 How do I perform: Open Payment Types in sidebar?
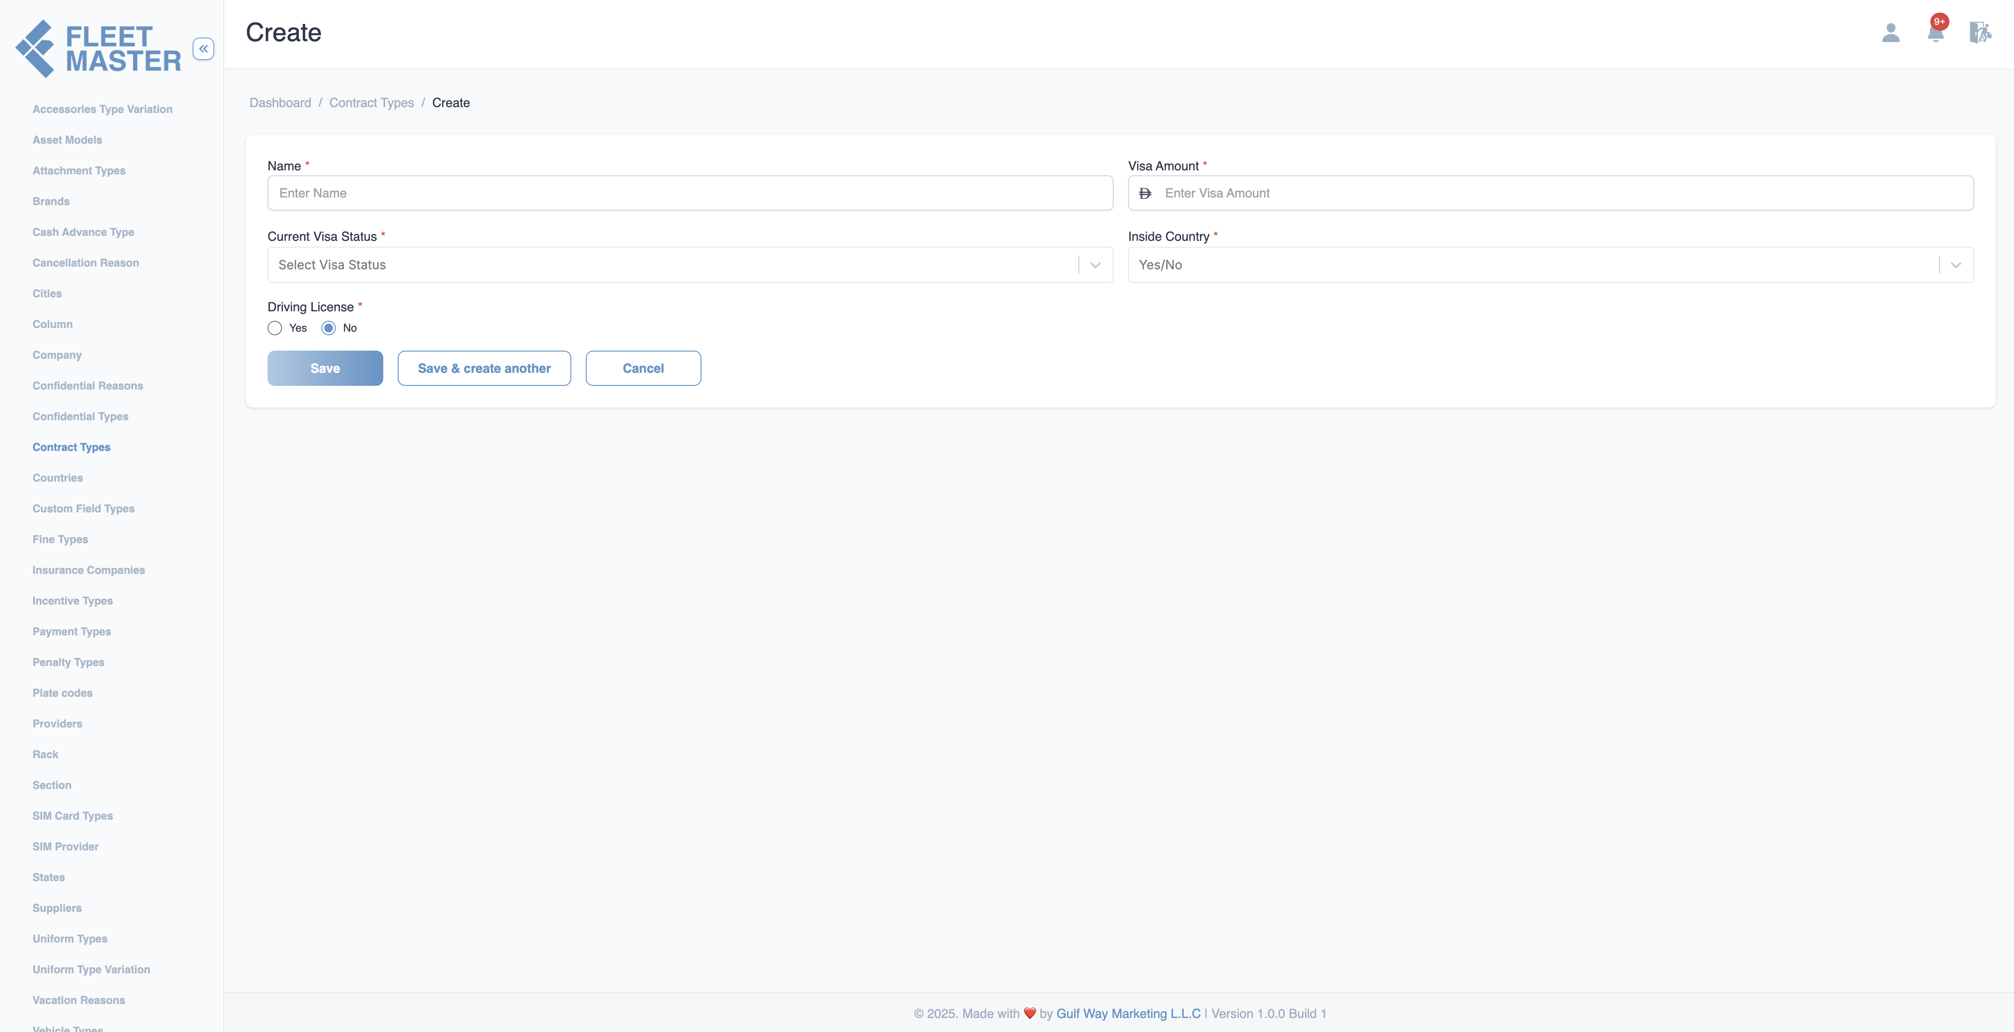[72, 632]
